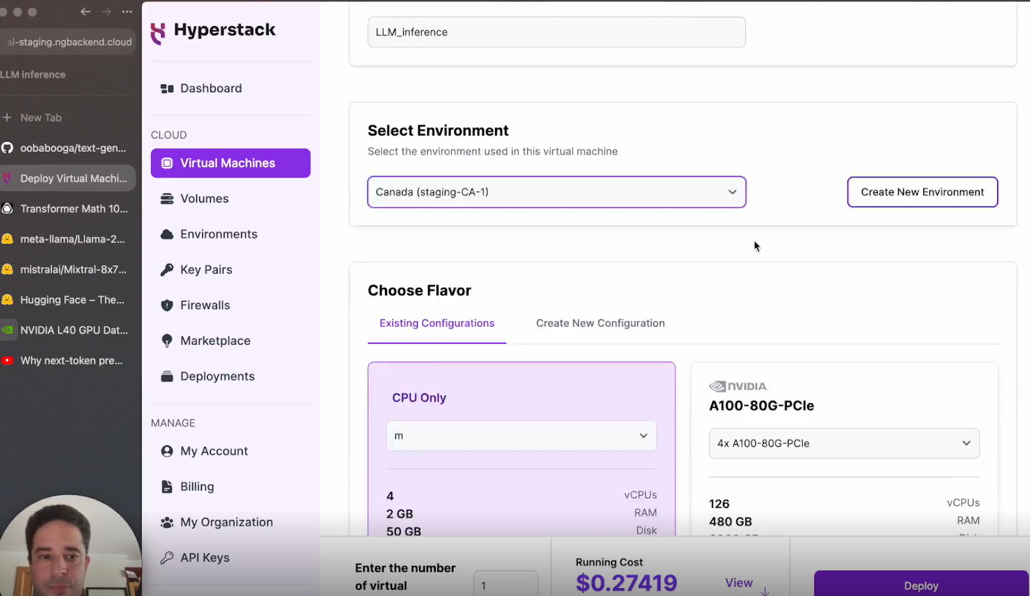
Task: Open the Marketplace section
Action: tap(215, 341)
